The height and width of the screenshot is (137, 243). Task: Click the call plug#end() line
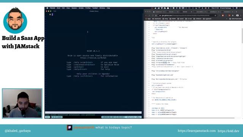click(157, 85)
